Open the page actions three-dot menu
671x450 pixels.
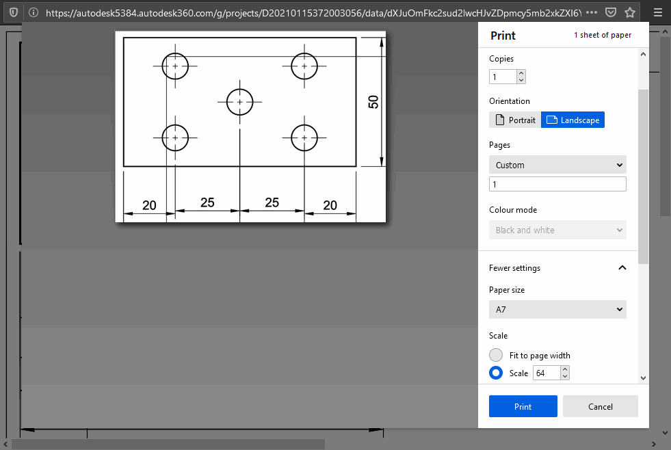[592, 12]
